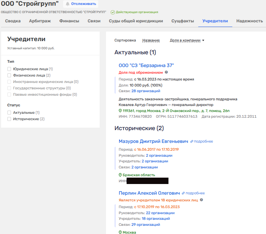Click location pin icon beside Брянская область
Screen dimensions: 266x234
[120, 175]
